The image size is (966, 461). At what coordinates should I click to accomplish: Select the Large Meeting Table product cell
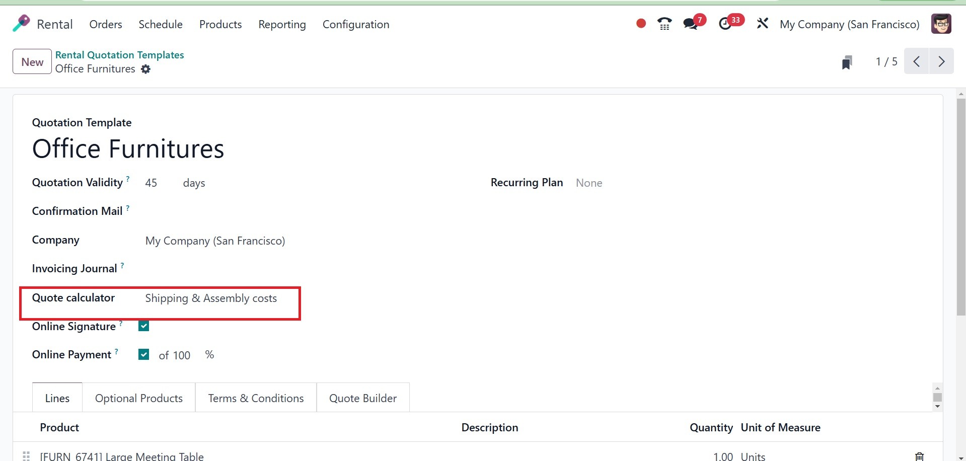pos(122,456)
